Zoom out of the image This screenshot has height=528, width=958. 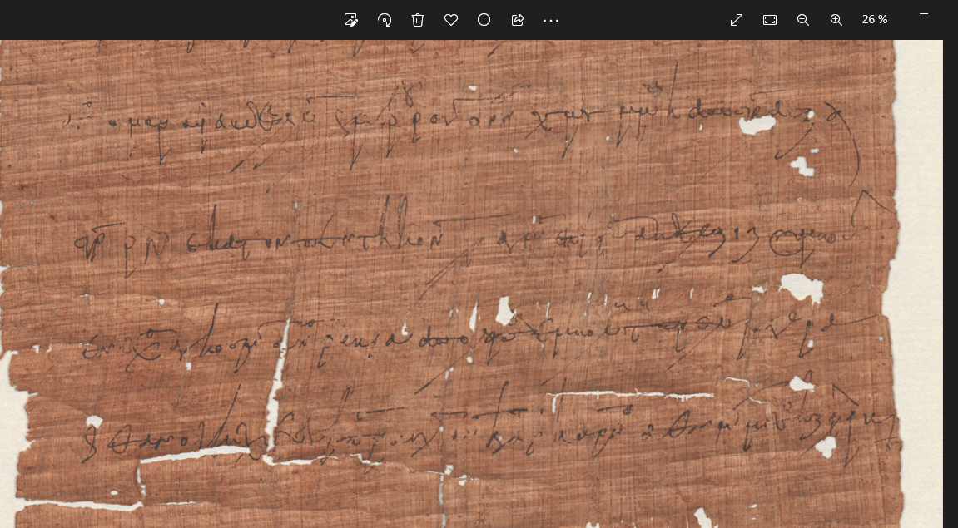pyautogui.click(x=803, y=20)
